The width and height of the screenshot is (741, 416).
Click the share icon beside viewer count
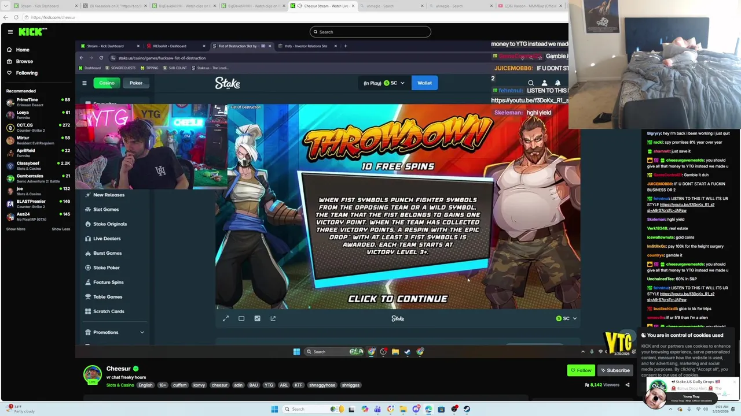(x=627, y=385)
